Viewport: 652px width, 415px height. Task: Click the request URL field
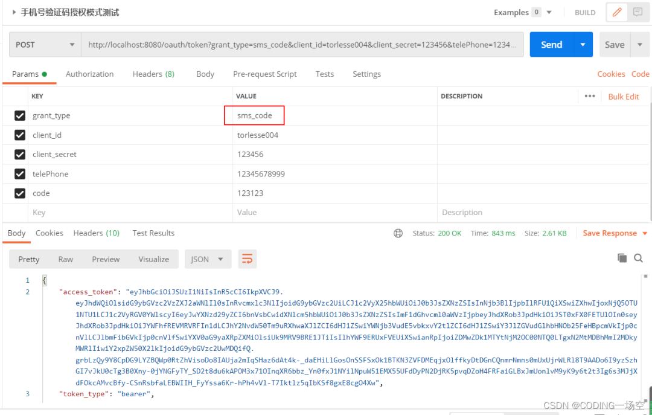[302, 45]
